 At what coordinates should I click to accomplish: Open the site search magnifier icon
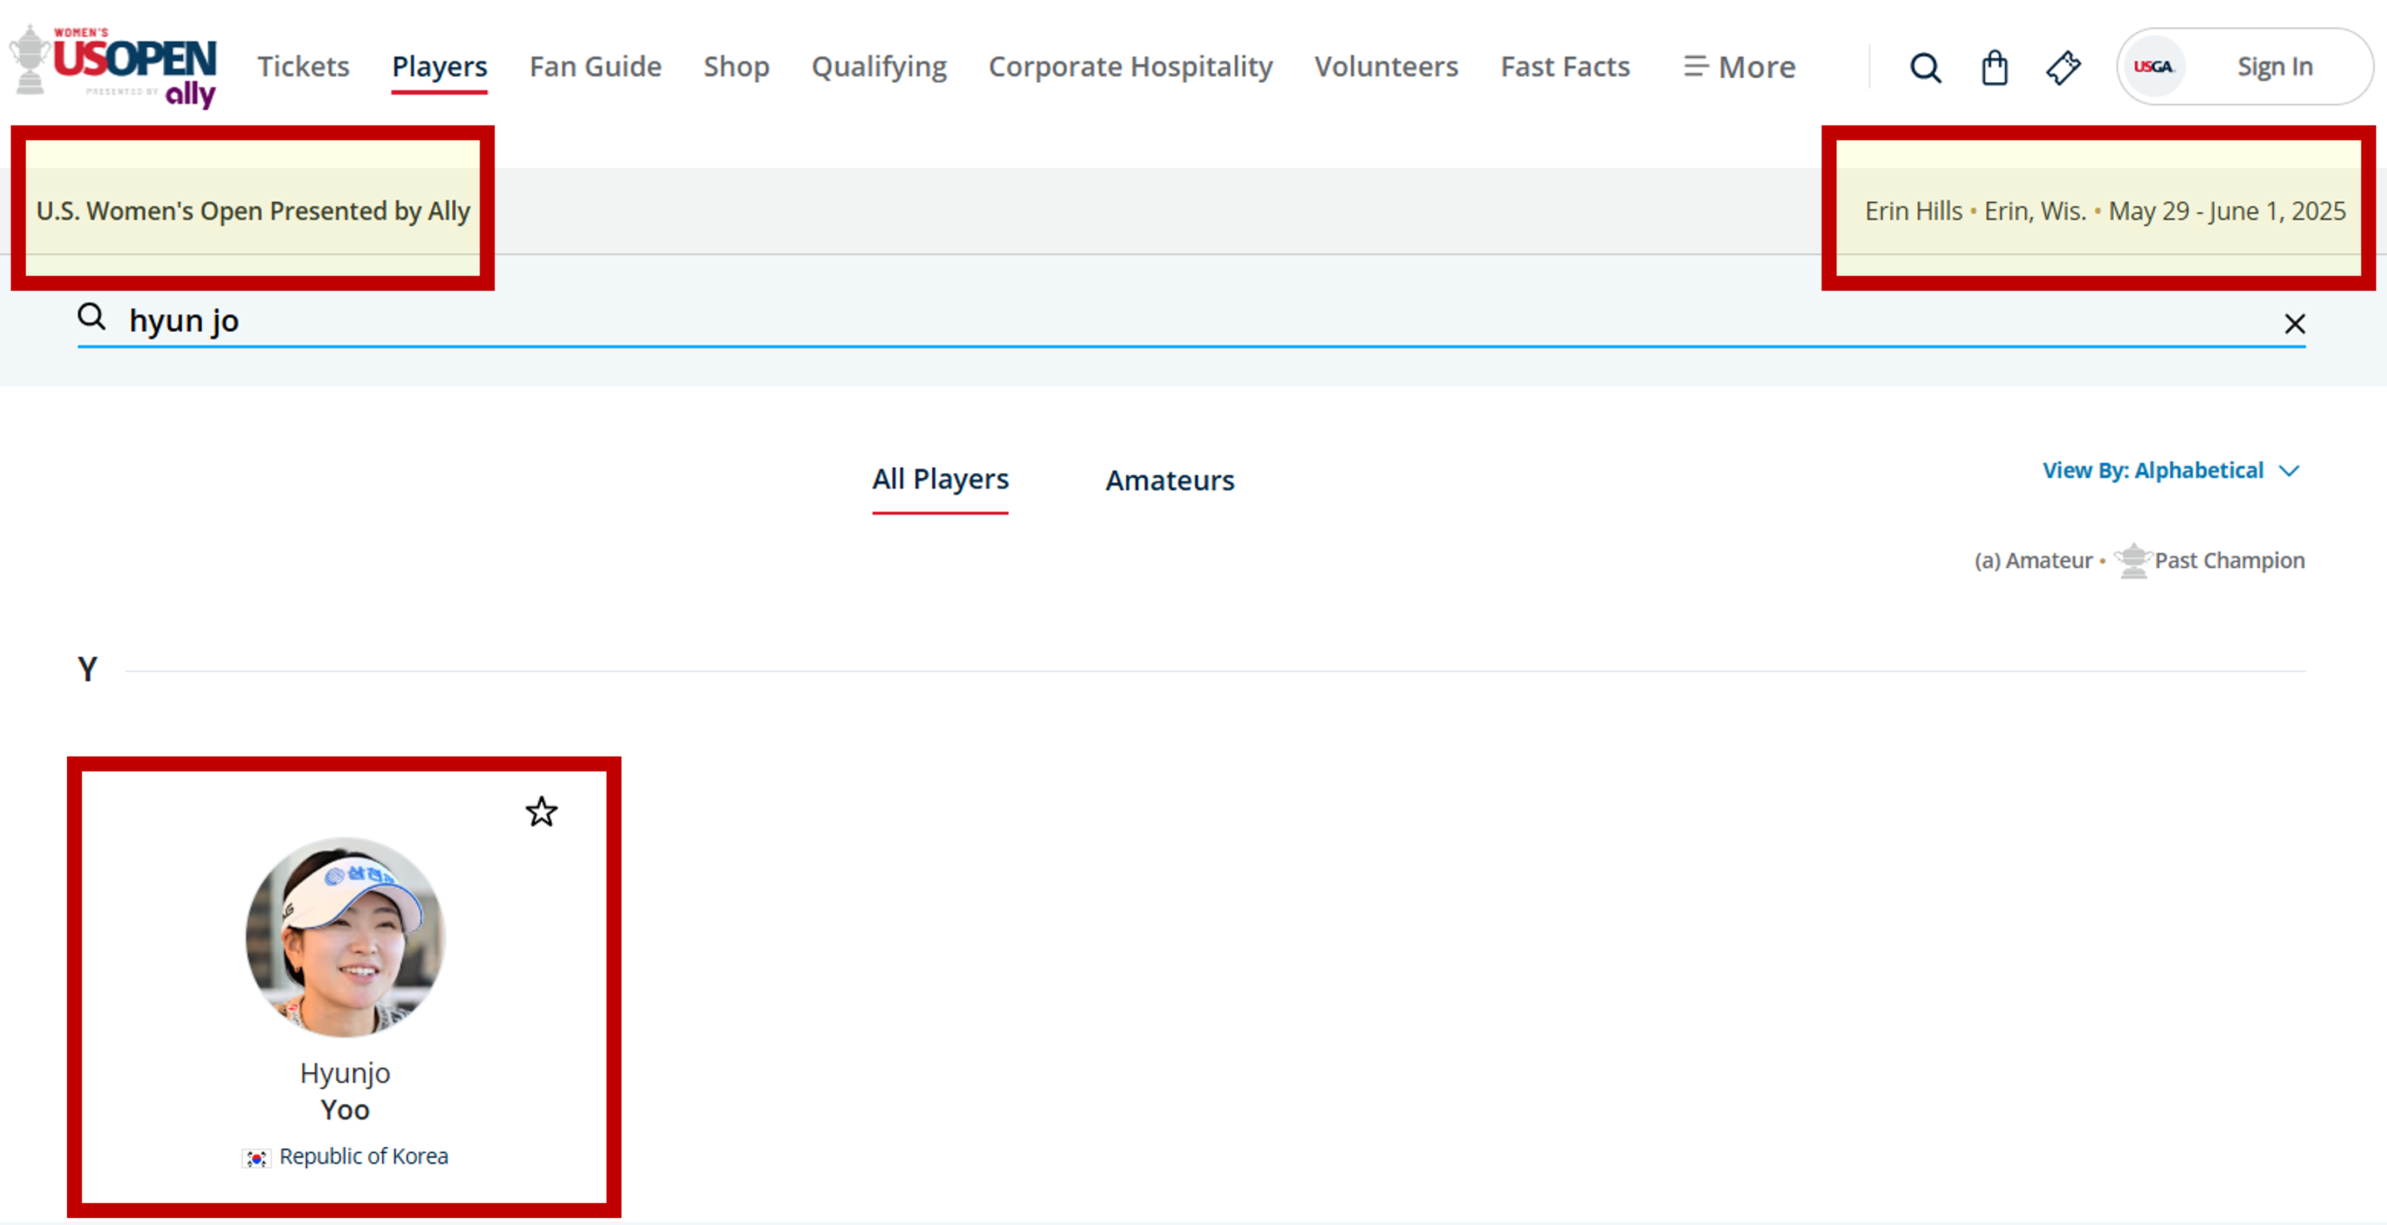pos(1925,67)
